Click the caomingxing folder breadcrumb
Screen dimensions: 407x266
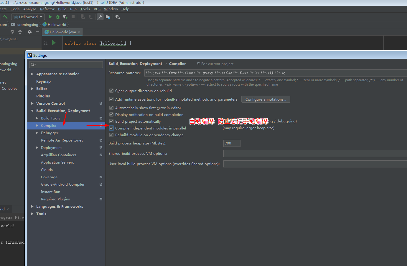[x=25, y=24]
